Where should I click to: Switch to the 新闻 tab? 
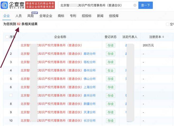coord(100,16)
